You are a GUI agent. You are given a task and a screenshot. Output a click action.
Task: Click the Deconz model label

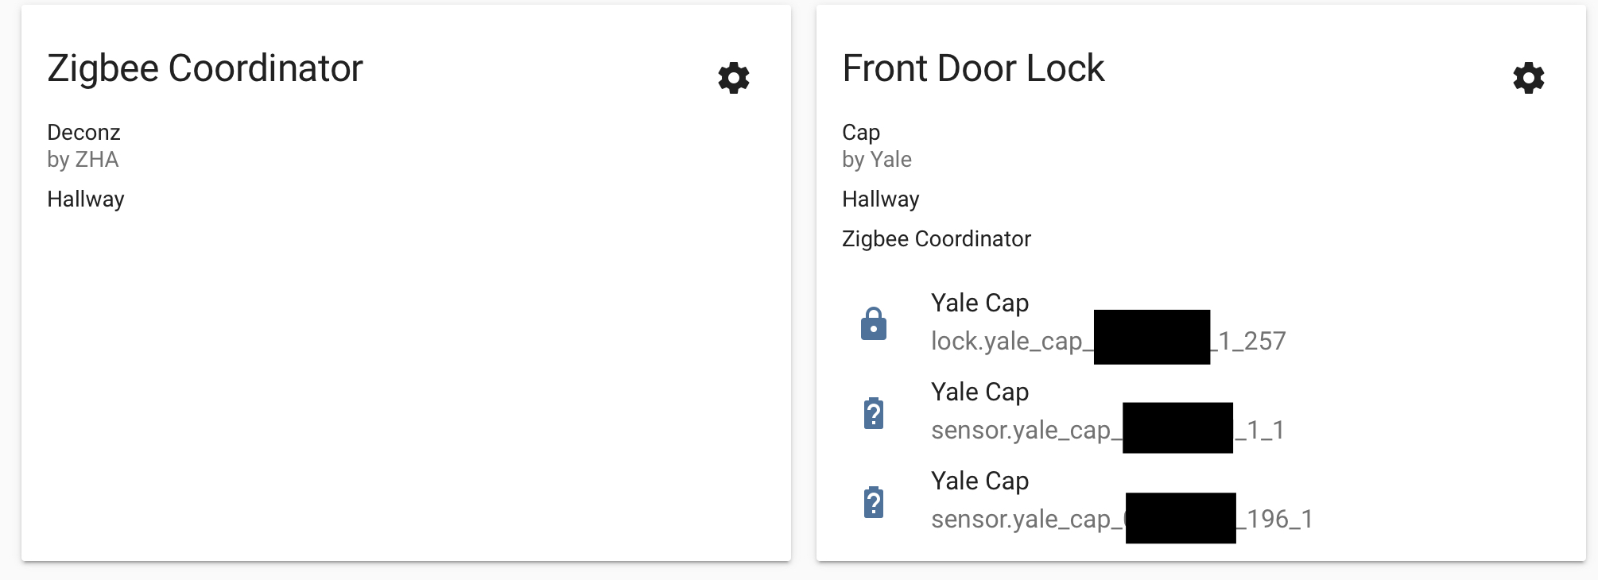tap(83, 132)
